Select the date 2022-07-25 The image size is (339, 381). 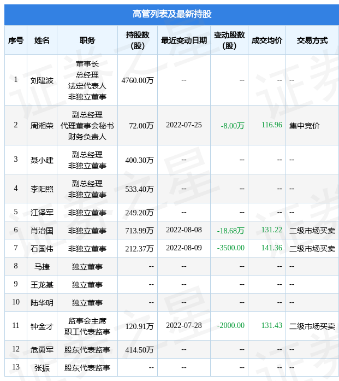pyautogui.click(x=184, y=125)
